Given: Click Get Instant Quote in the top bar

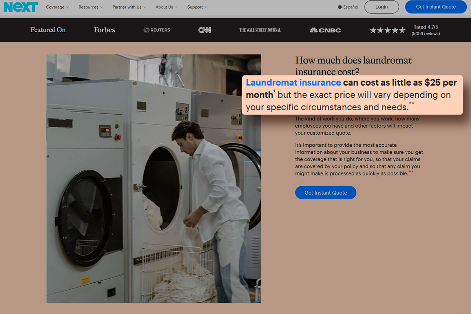Looking at the screenshot, I should click(436, 7).
